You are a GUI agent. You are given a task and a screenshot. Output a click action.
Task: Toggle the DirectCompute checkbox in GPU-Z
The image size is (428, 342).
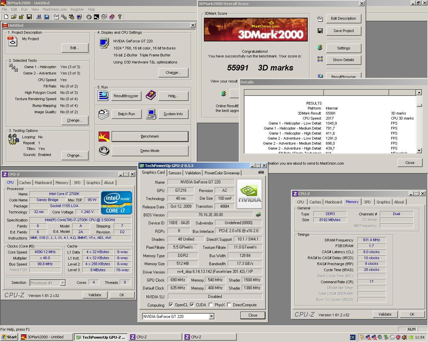click(x=229, y=305)
